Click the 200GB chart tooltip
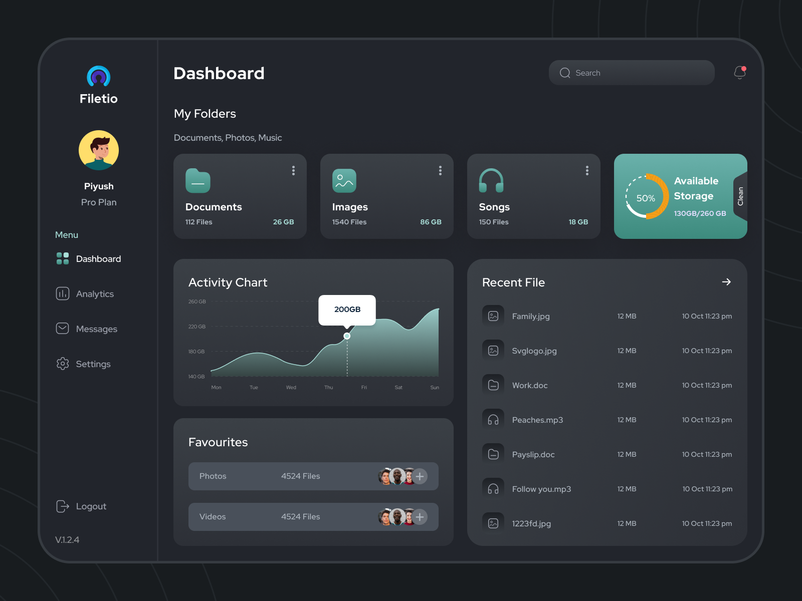The image size is (802, 601). tap(347, 310)
